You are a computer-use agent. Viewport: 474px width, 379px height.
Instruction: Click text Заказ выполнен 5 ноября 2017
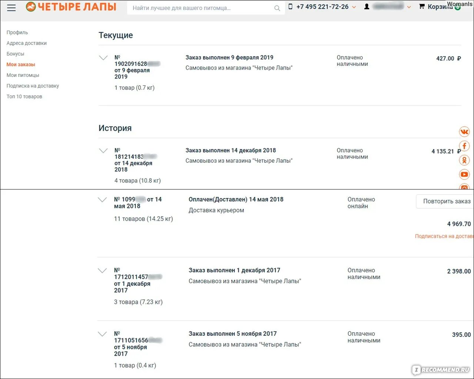[233, 333]
